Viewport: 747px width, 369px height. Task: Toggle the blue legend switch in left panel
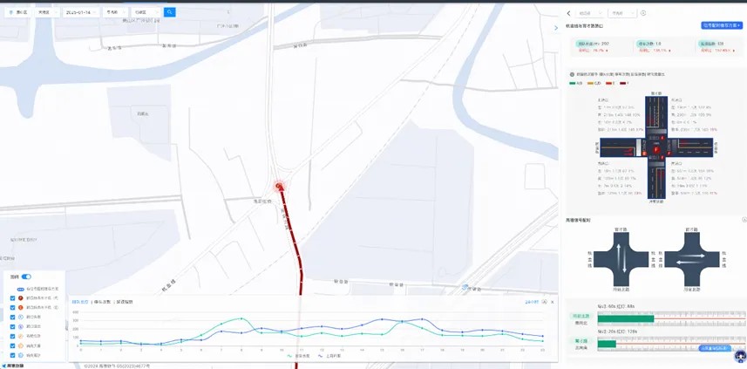(x=26, y=277)
